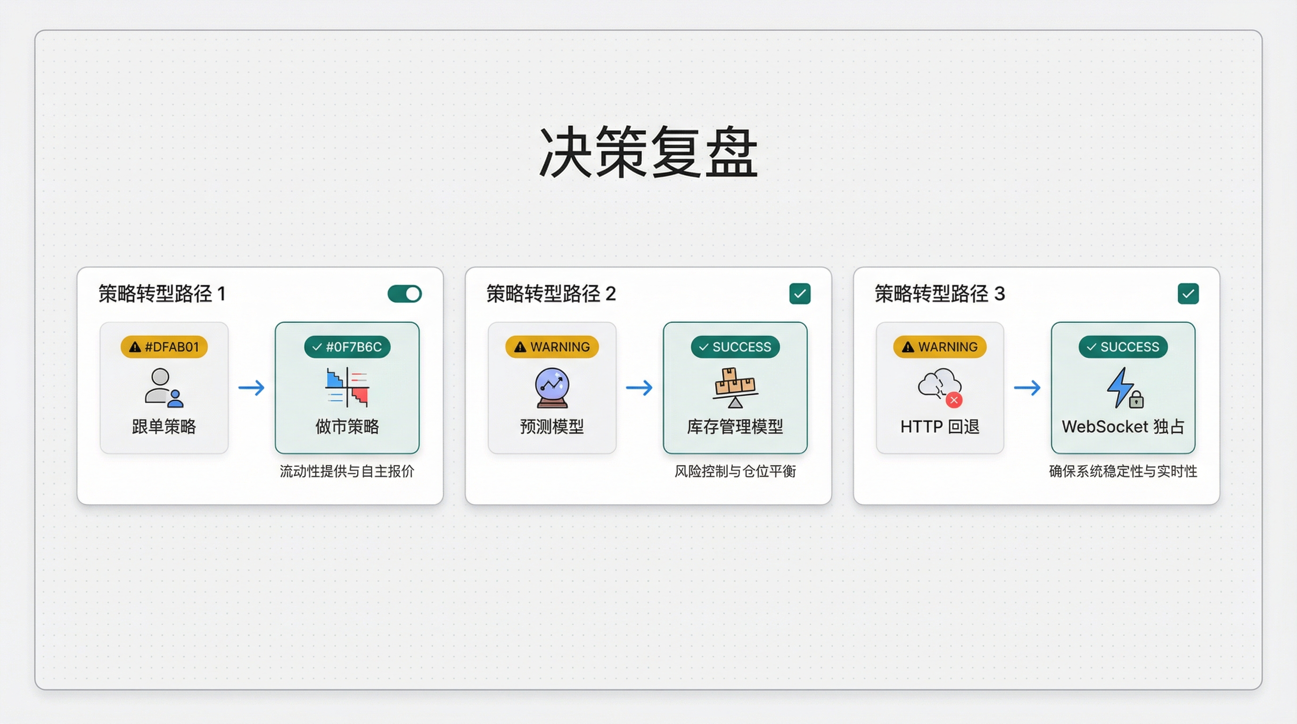Click the crystal ball prediction icon
Viewport: 1297px width, 724px height.
(x=552, y=387)
